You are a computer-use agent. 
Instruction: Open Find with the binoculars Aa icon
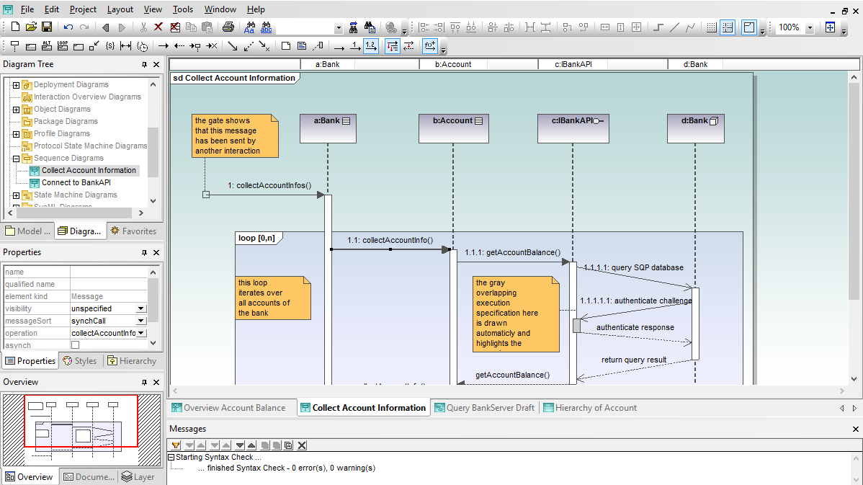point(251,27)
